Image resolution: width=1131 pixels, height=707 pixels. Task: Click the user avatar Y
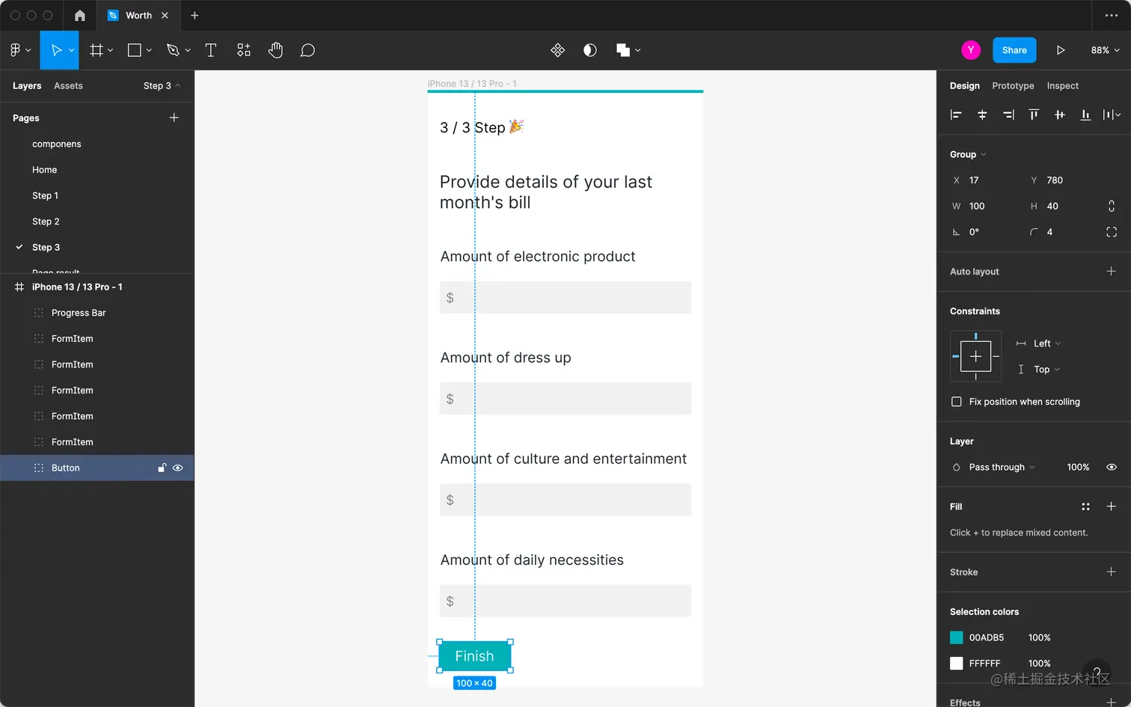click(x=971, y=50)
